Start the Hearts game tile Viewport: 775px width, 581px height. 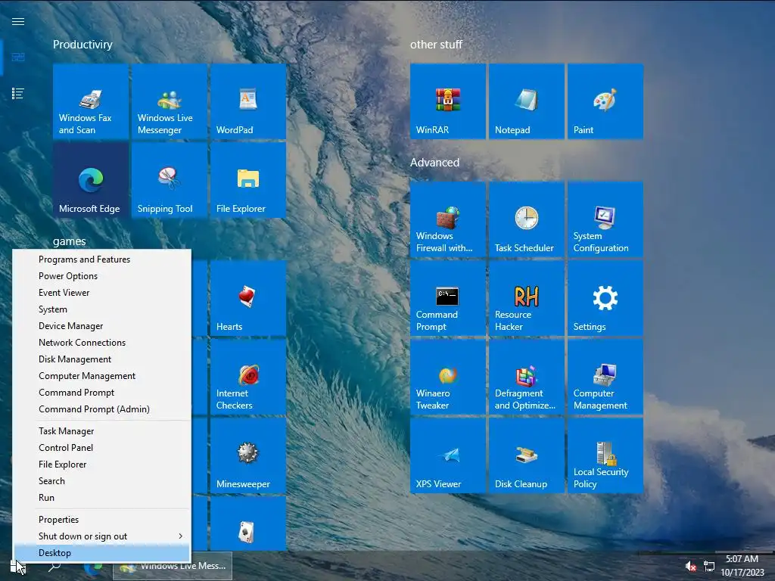(x=248, y=298)
